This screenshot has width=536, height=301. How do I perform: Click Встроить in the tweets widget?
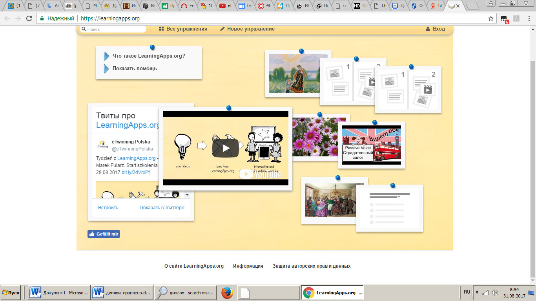point(108,208)
